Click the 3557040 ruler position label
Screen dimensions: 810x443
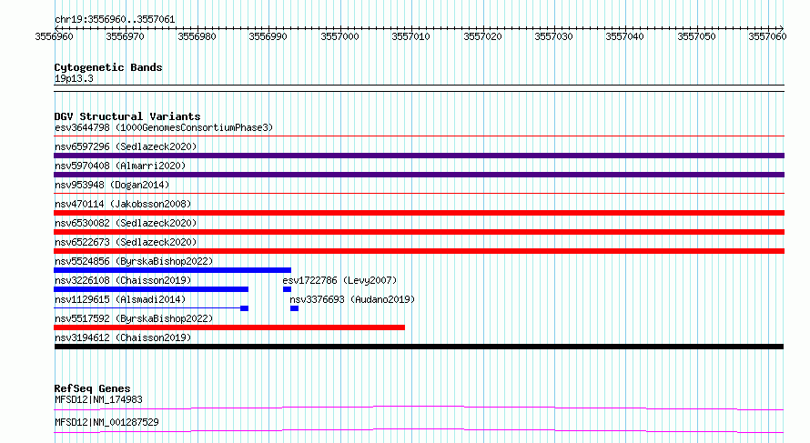[625, 36]
